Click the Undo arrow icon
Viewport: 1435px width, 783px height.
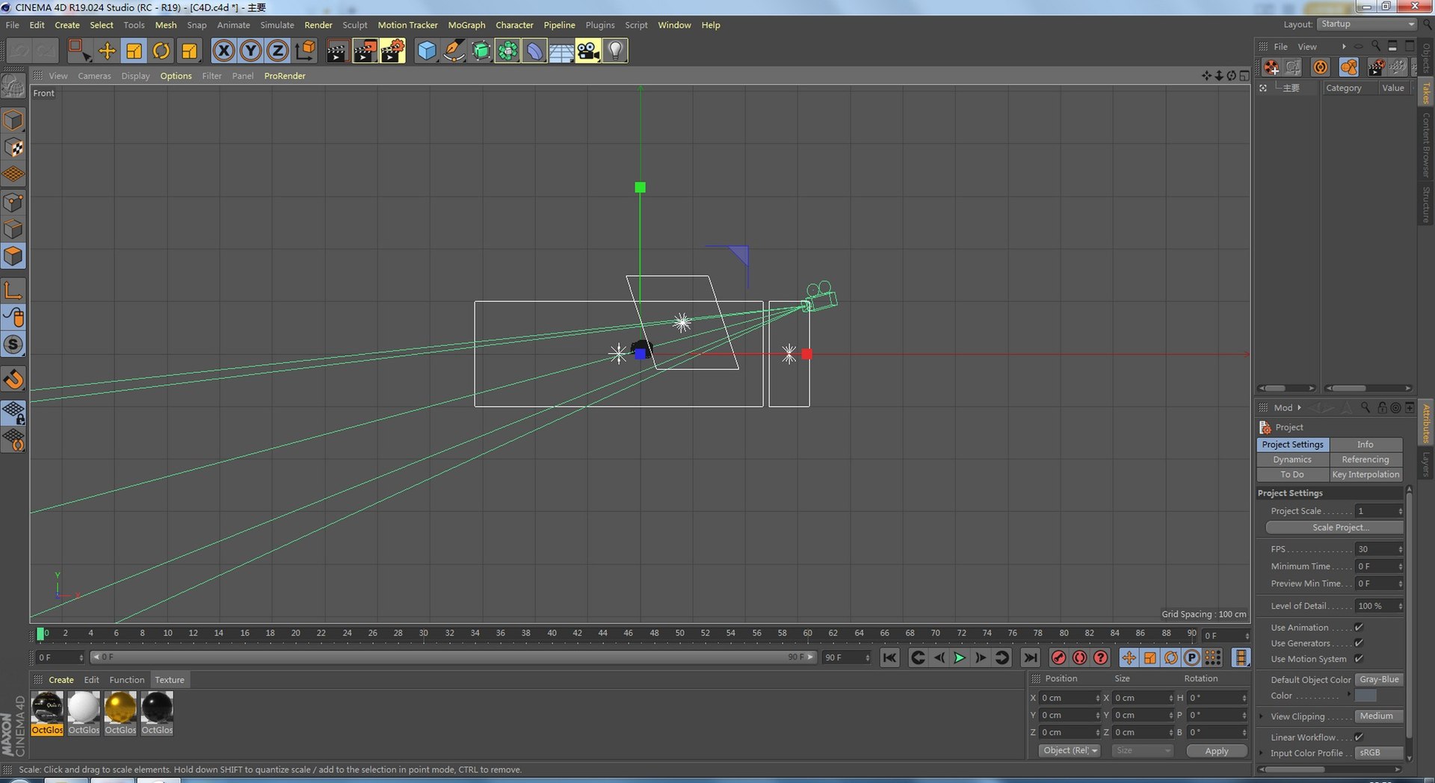click(19, 51)
